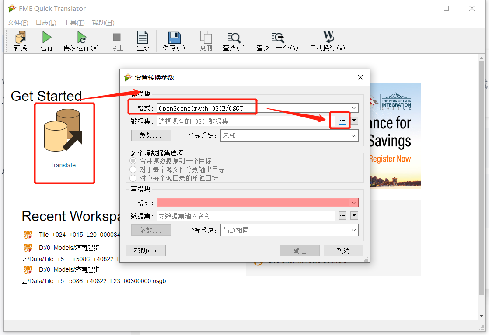Follow the Translate link
This screenshot has width=489, height=335.
coord(63,165)
